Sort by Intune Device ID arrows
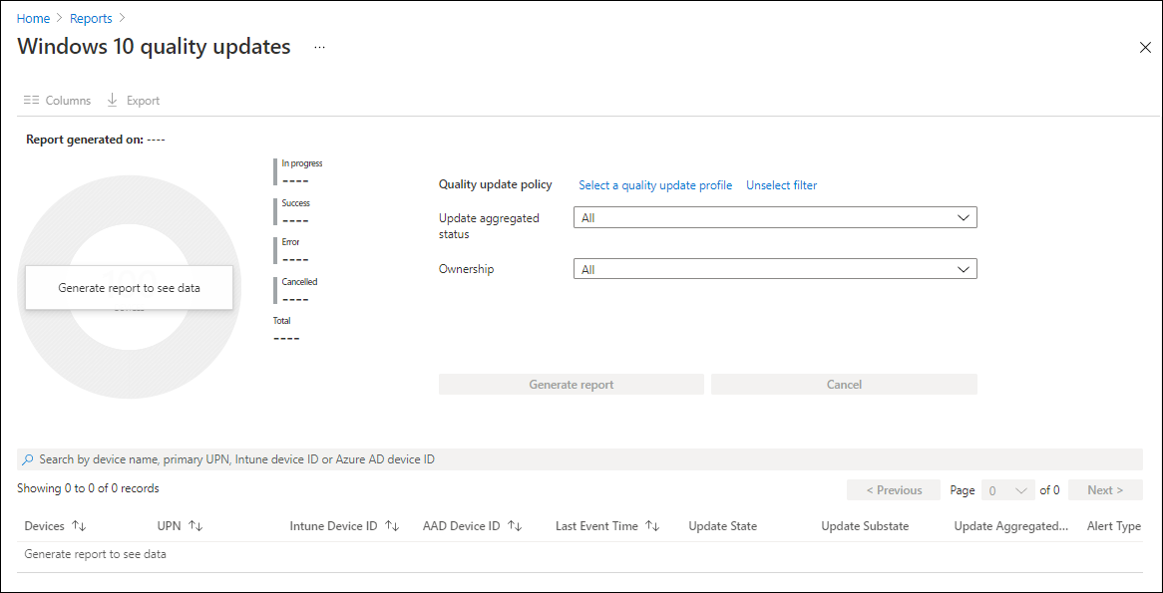The height and width of the screenshot is (593, 1163). 392,526
